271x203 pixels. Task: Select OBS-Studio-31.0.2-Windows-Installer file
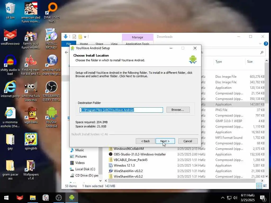(x=140, y=154)
